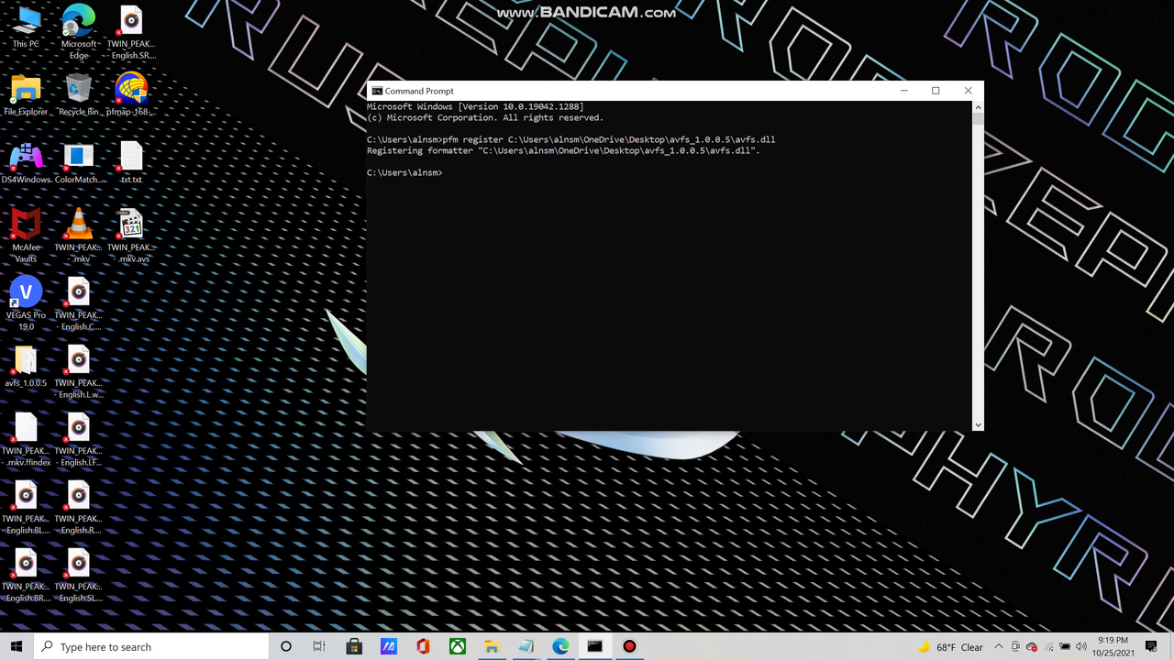Select TWIN_PEAK English.R audio file

tap(79, 508)
